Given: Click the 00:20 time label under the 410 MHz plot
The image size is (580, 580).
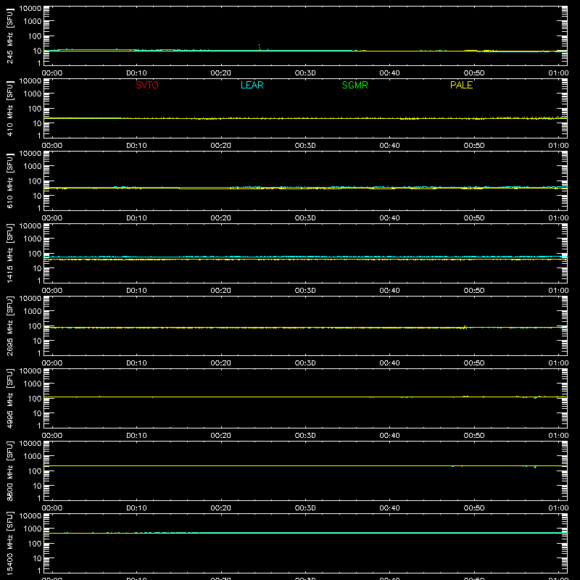Looking at the screenshot, I should point(221,146).
